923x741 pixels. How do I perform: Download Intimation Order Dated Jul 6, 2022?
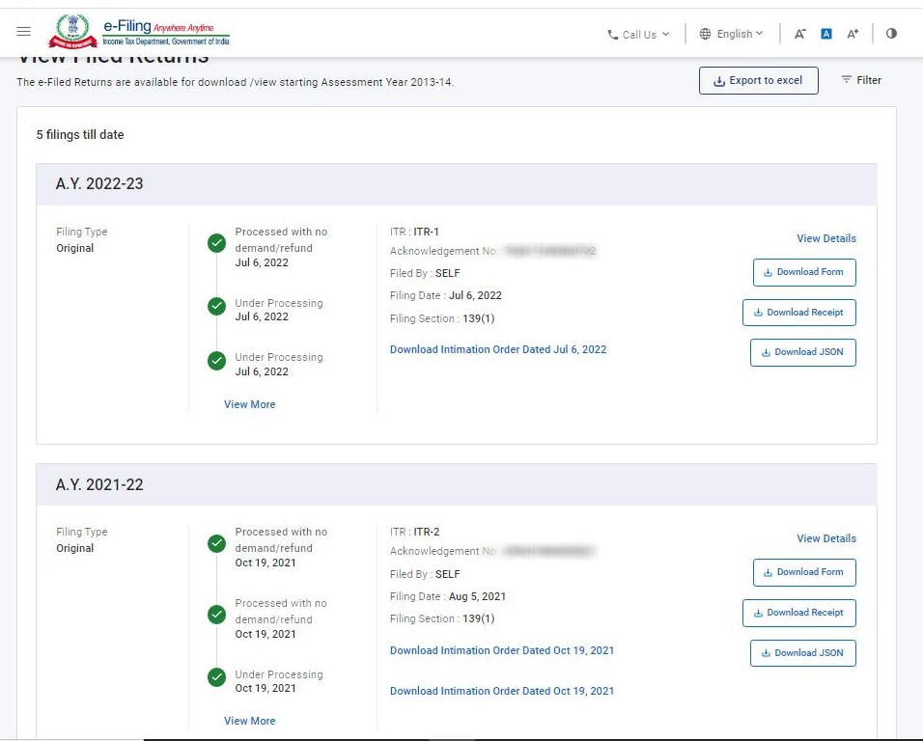pos(498,349)
